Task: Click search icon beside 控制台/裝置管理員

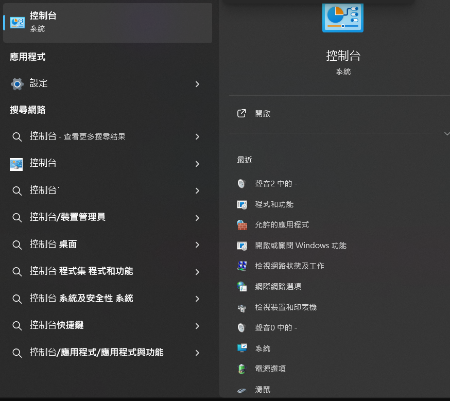Action: point(17,217)
